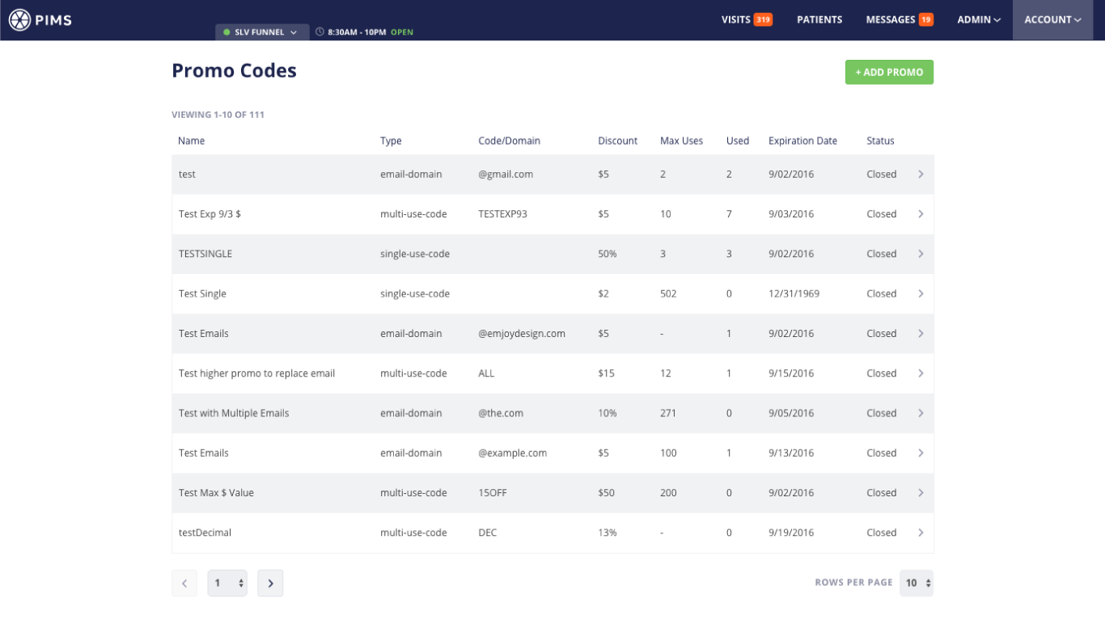Click the clock icon beside business hours
Viewport: 1105px width, 628px height.
tap(322, 33)
